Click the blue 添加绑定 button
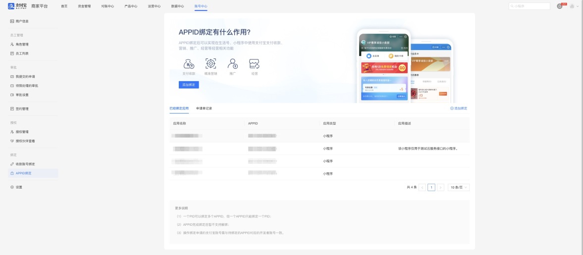The width and height of the screenshot is (583, 255). (189, 85)
